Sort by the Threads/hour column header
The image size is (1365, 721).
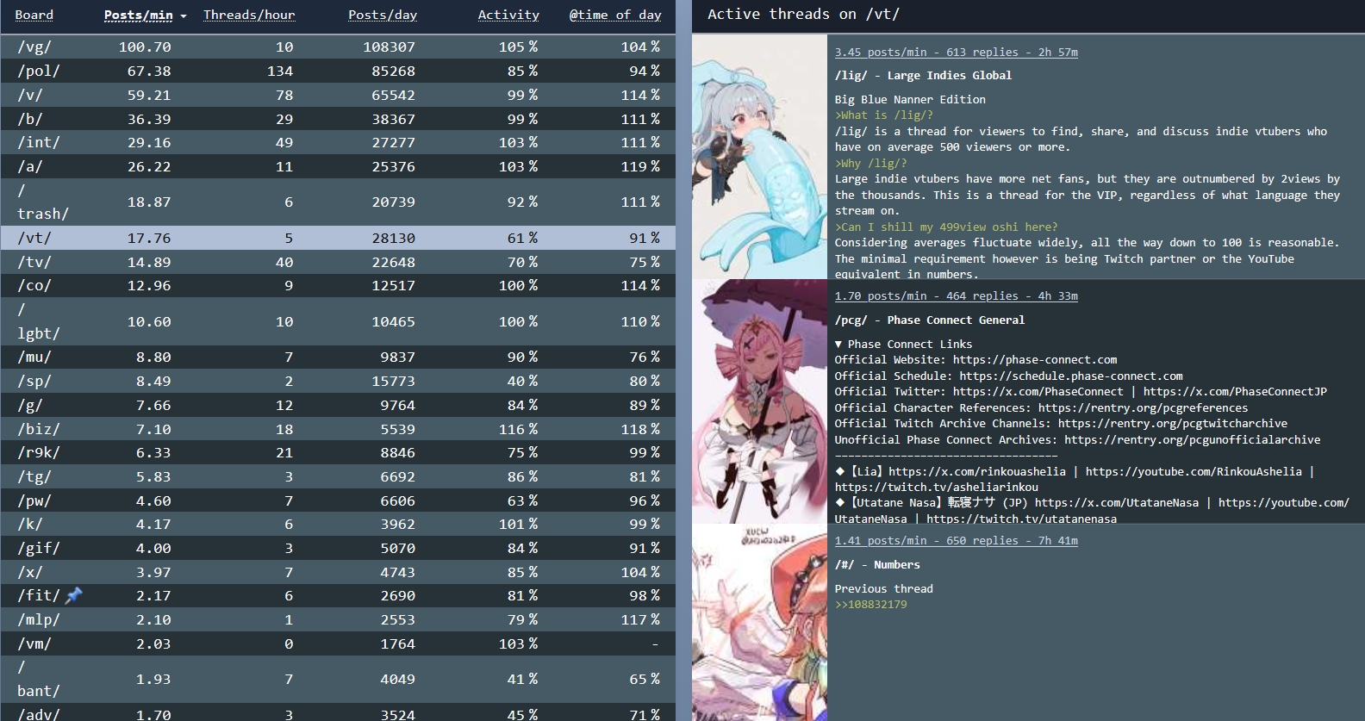[249, 15]
